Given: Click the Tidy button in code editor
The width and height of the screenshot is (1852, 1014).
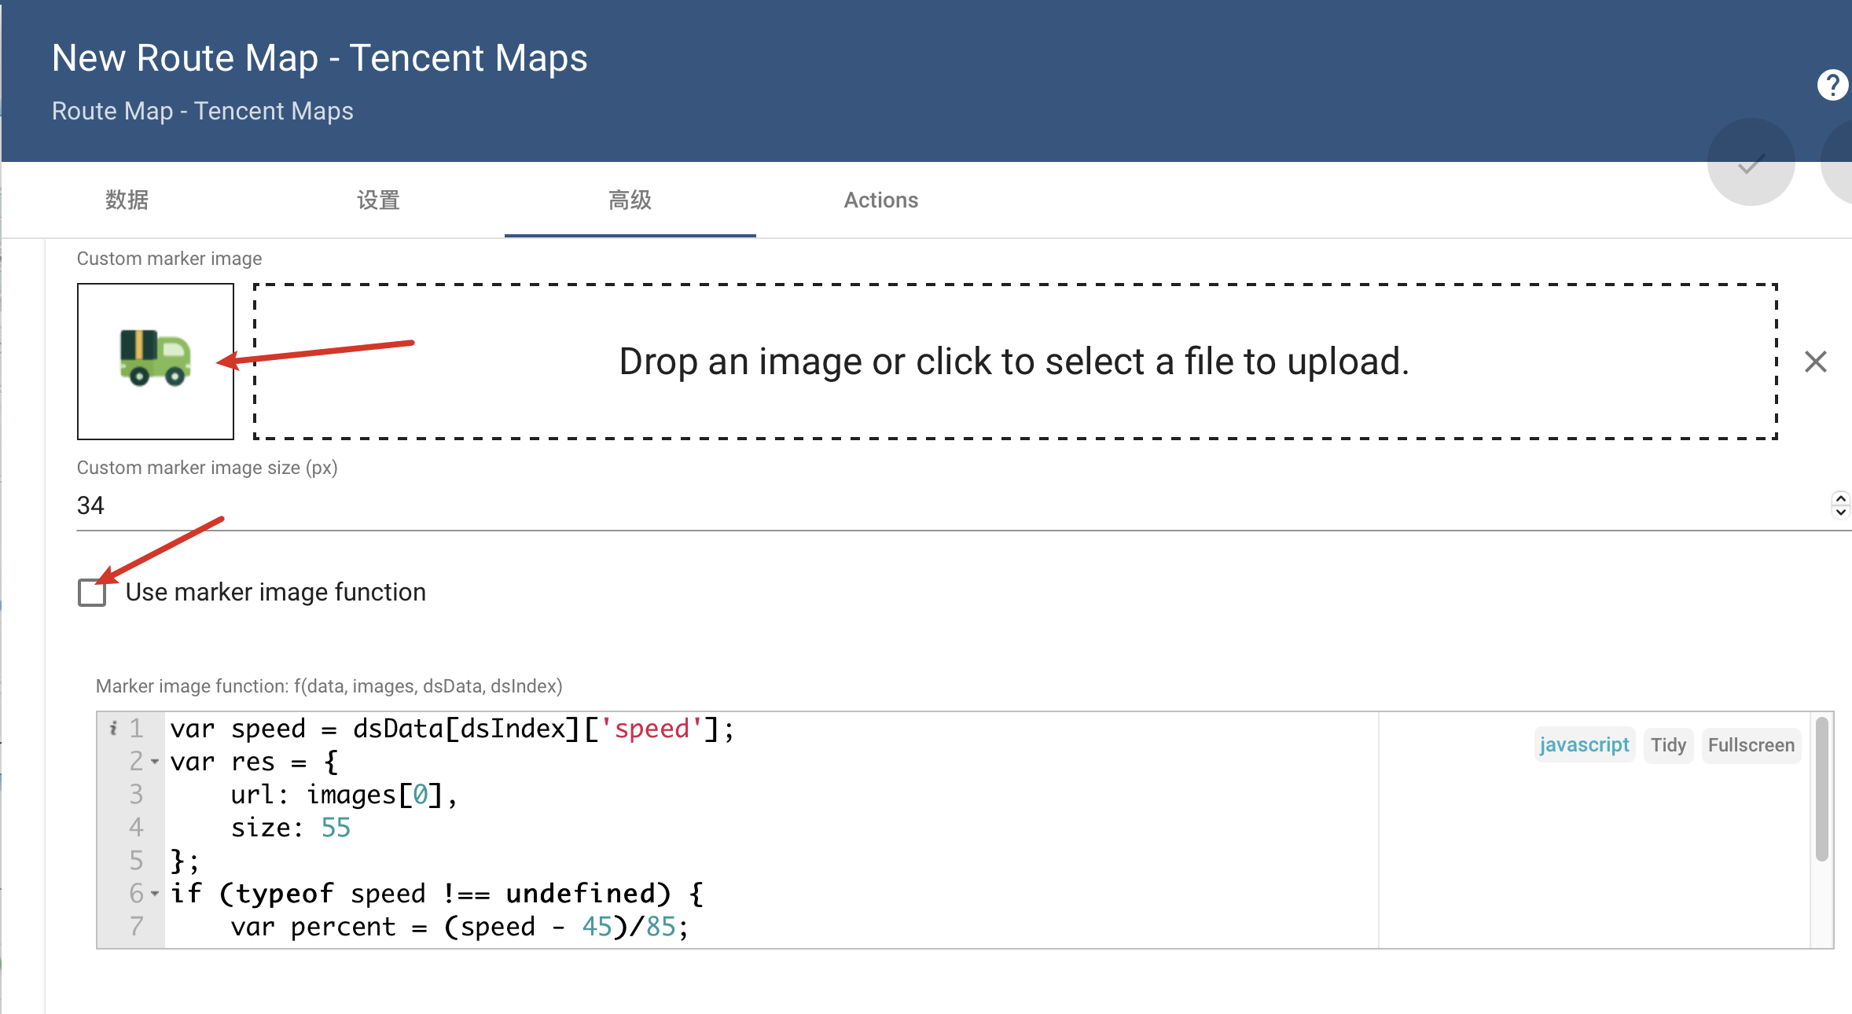Looking at the screenshot, I should coord(1668,745).
